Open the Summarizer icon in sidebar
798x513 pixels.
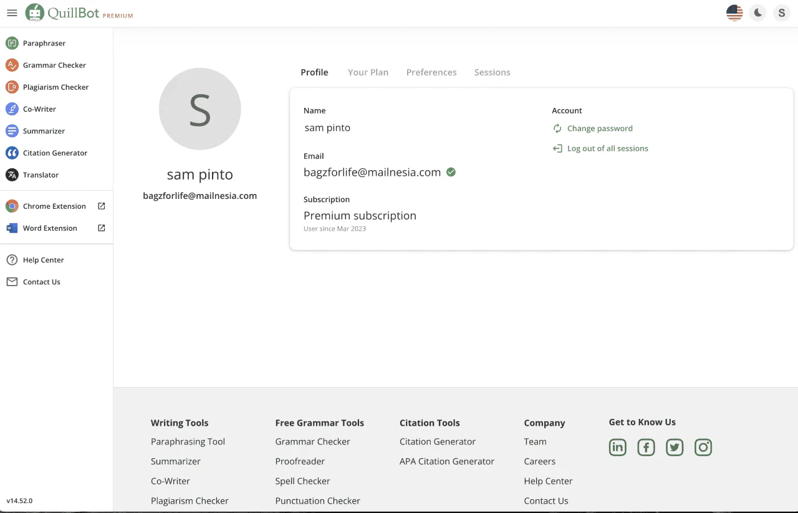(x=12, y=131)
